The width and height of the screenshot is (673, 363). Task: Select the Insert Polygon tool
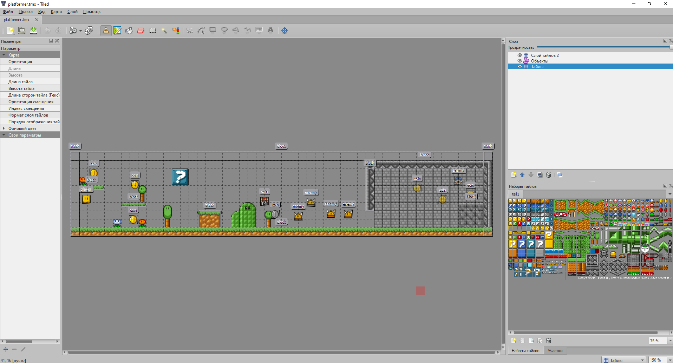pos(236,31)
